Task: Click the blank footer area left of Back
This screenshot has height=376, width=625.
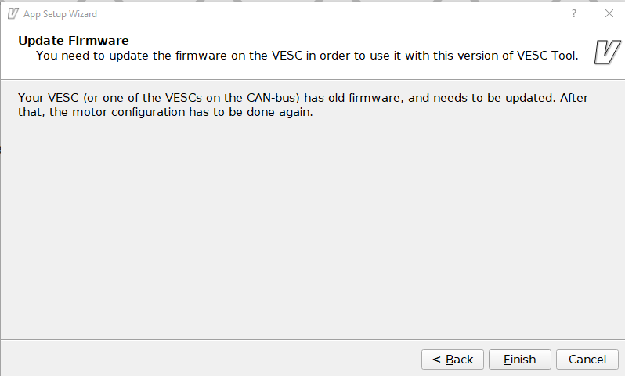Action: tap(211, 360)
